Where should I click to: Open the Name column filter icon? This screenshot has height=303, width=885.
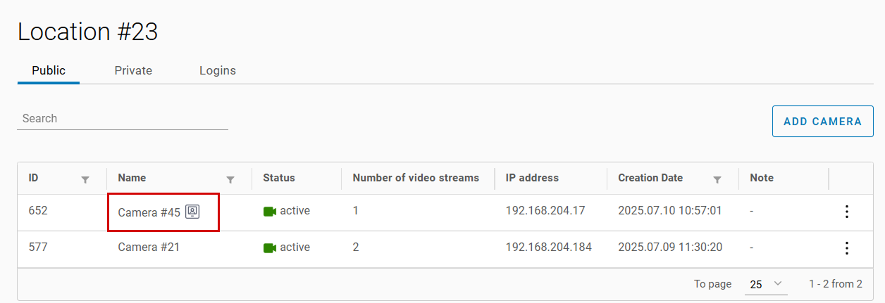(230, 179)
